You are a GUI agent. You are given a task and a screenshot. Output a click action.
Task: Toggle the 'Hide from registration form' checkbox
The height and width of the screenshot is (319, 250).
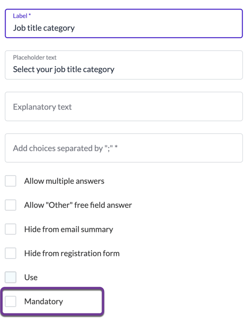(10, 253)
